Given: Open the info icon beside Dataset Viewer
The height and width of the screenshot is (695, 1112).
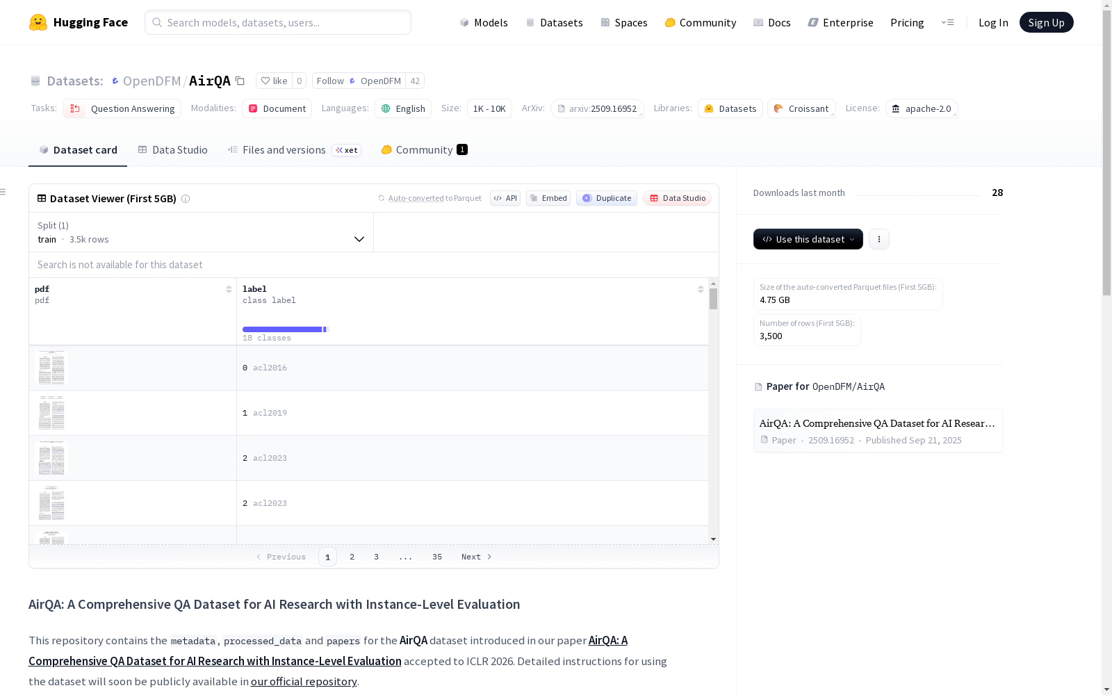Looking at the screenshot, I should tap(186, 199).
